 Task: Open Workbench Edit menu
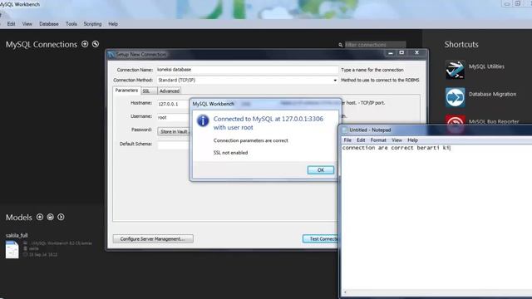[11, 24]
